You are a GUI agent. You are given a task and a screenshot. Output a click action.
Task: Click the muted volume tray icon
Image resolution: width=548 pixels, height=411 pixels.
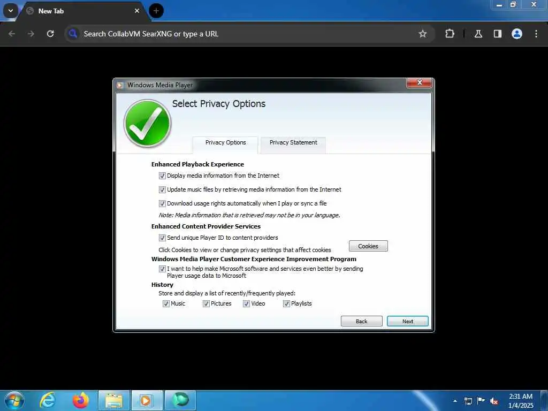pyautogui.click(x=494, y=401)
